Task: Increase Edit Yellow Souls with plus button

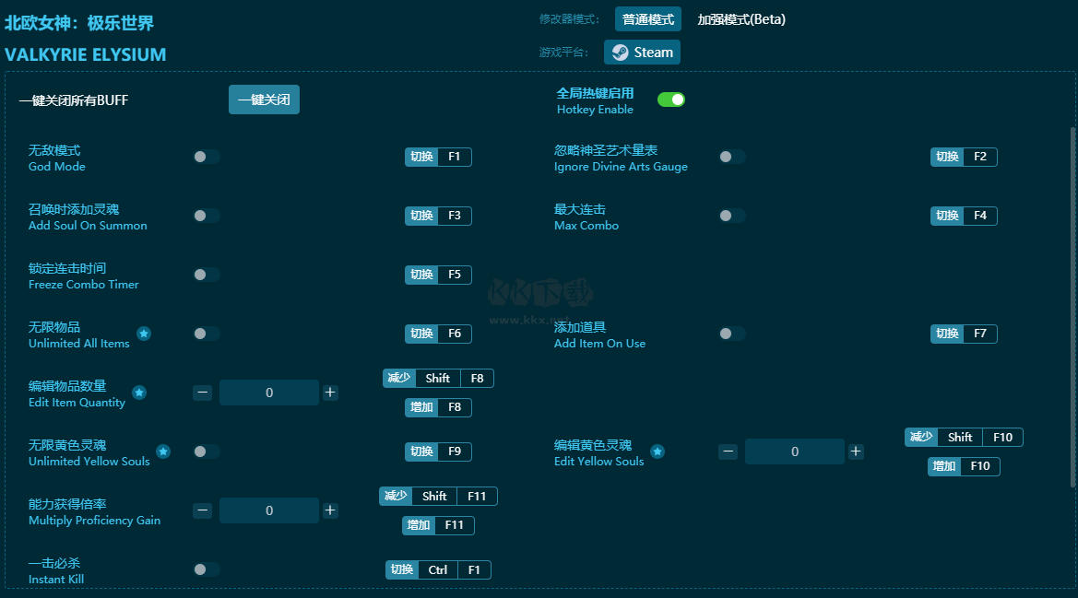Action: (856, 451)
